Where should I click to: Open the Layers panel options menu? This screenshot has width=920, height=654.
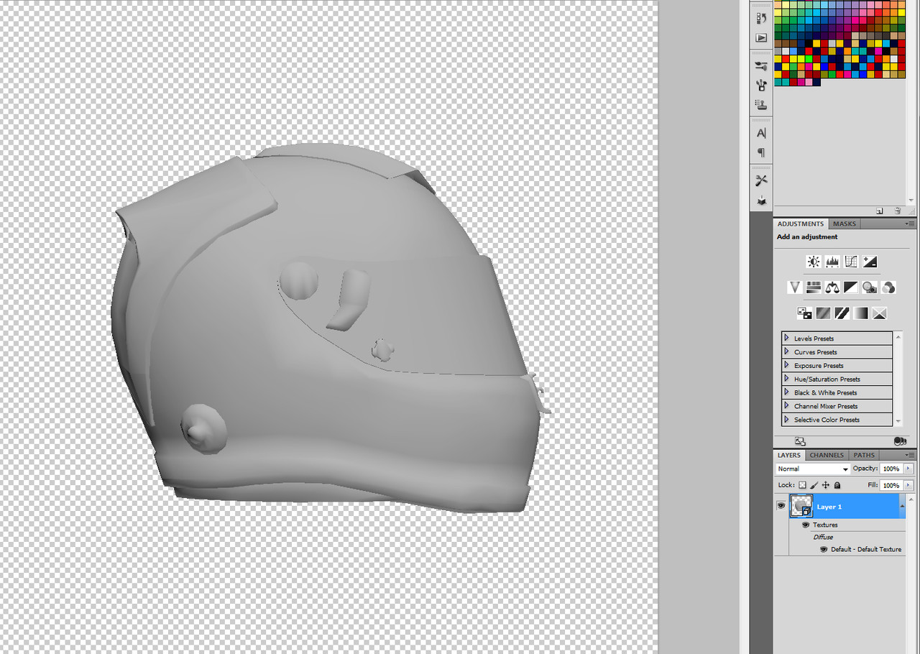click(910, 455)
